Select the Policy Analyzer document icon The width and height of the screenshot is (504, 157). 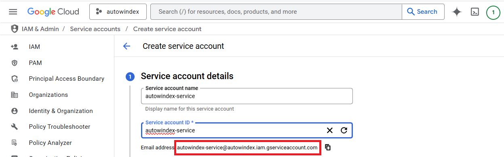(x=15, y=143)
